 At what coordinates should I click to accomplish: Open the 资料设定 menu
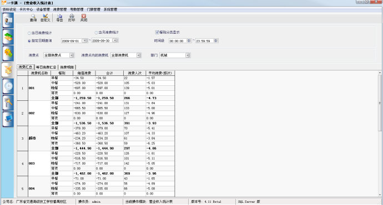pos(9,9)
